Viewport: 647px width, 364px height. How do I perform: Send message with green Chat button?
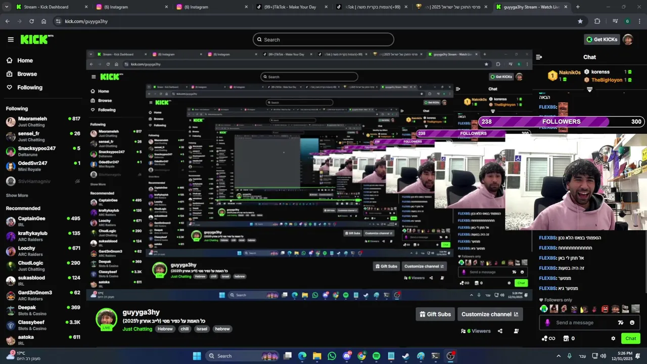(630, 339)
